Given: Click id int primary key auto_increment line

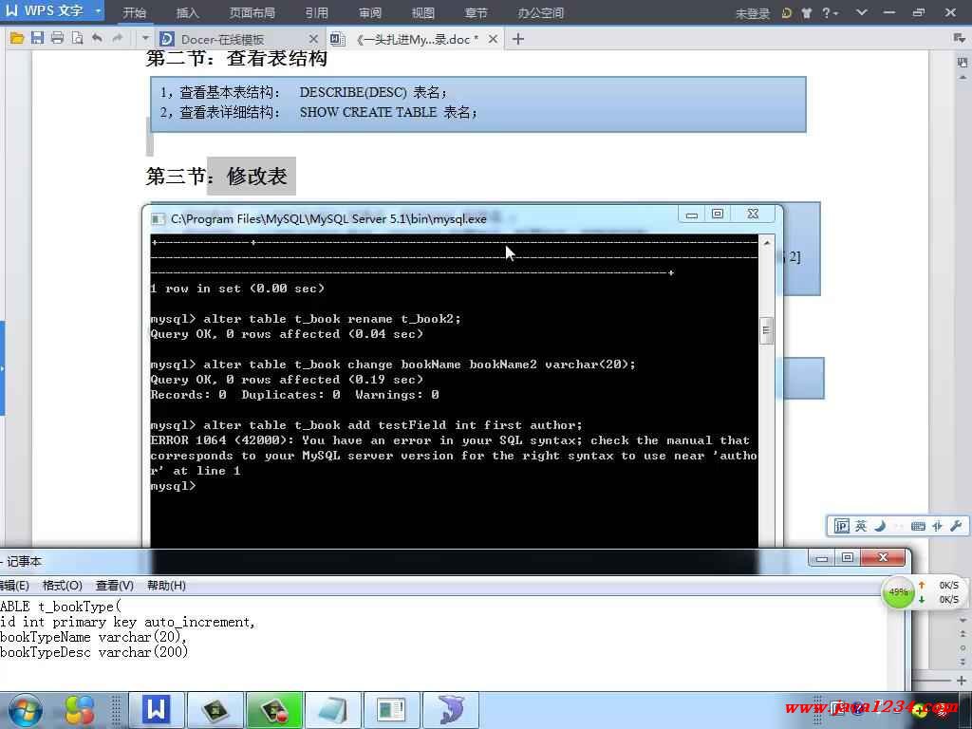Looking at the screenshot, I should pyautogui.click(x=128, y=622).
